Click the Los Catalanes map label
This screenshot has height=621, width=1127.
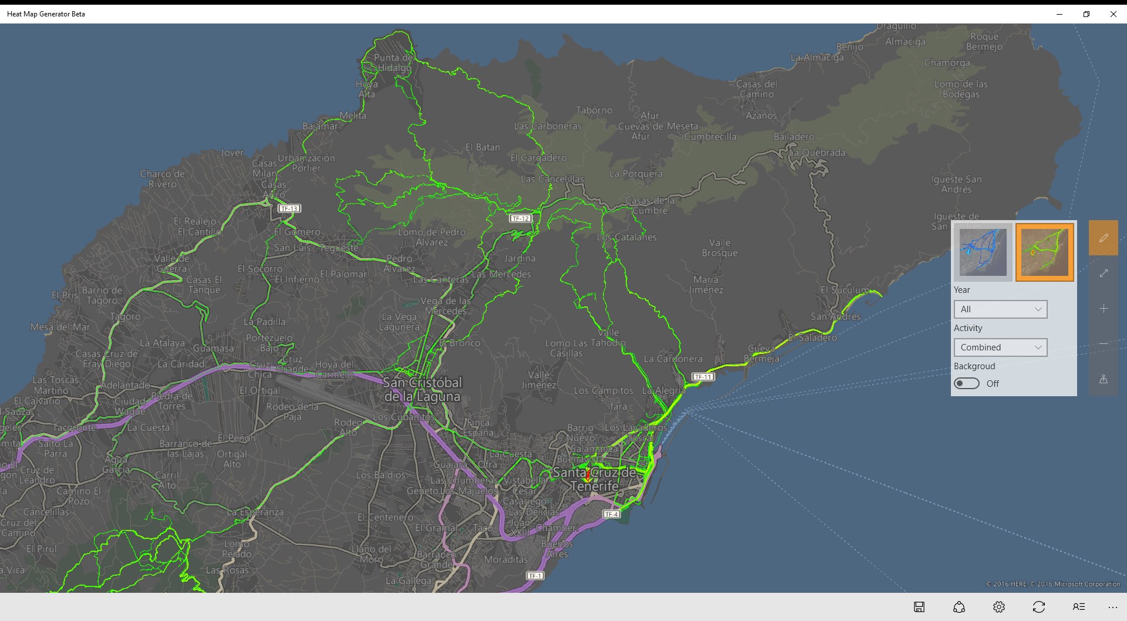[x=627, y=237]
